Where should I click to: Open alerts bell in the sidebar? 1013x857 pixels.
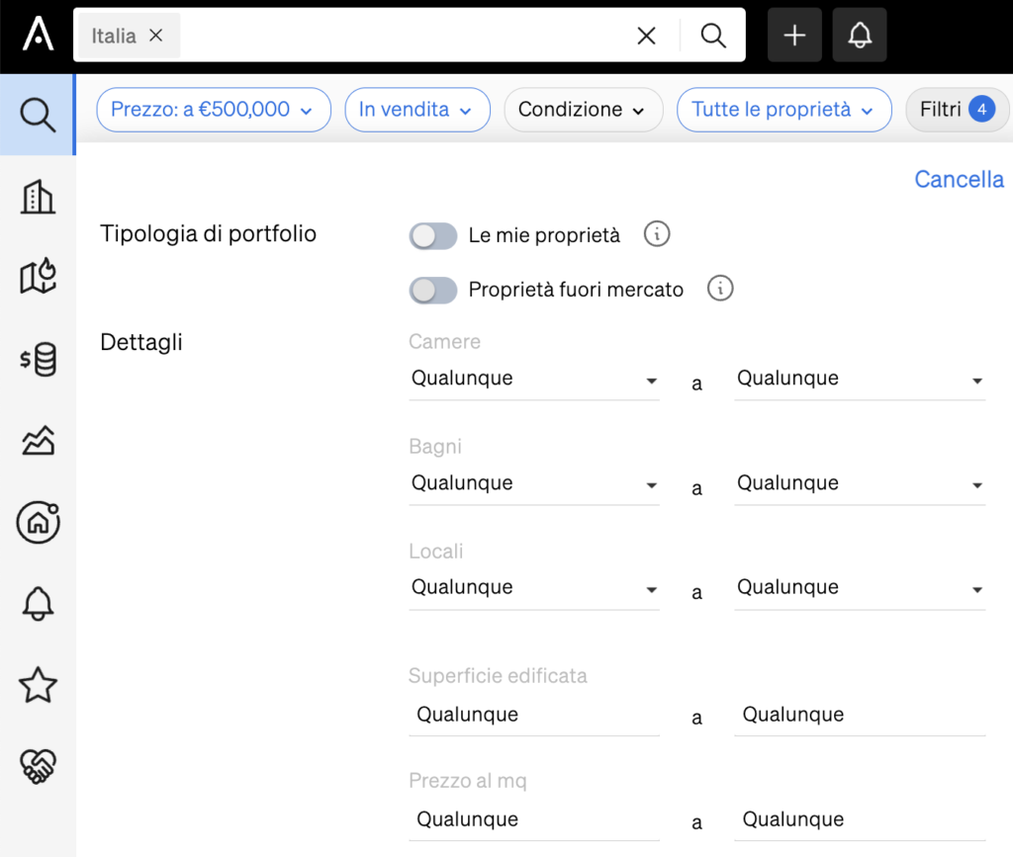pyautogui.click(x=39, y=603)
